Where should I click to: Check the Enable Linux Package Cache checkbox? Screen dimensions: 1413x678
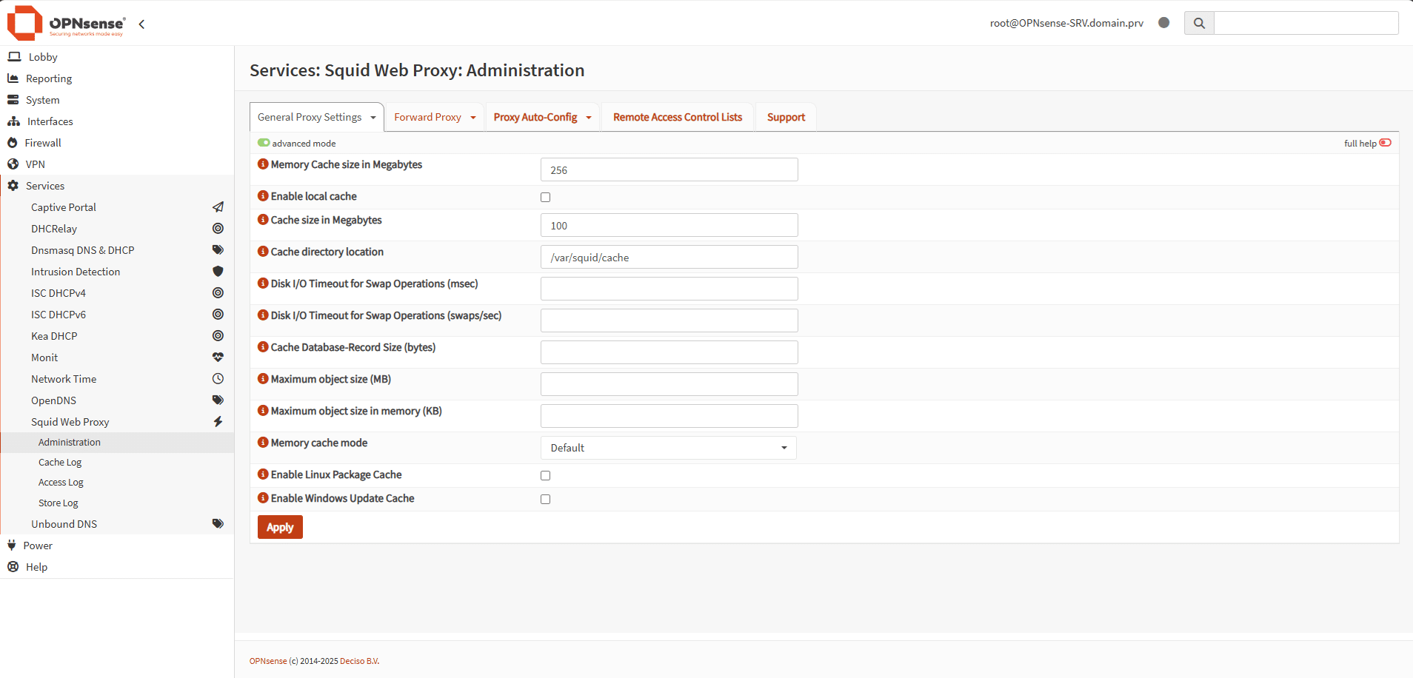(x=546, y=475)
